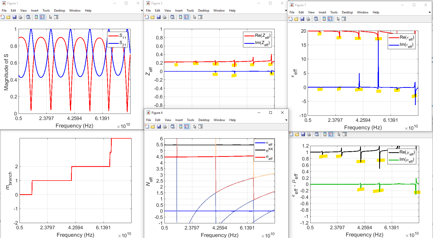Open the File menu in Figure 1
The width and height of the screenshot is (433, 238).
pos(4,11)
